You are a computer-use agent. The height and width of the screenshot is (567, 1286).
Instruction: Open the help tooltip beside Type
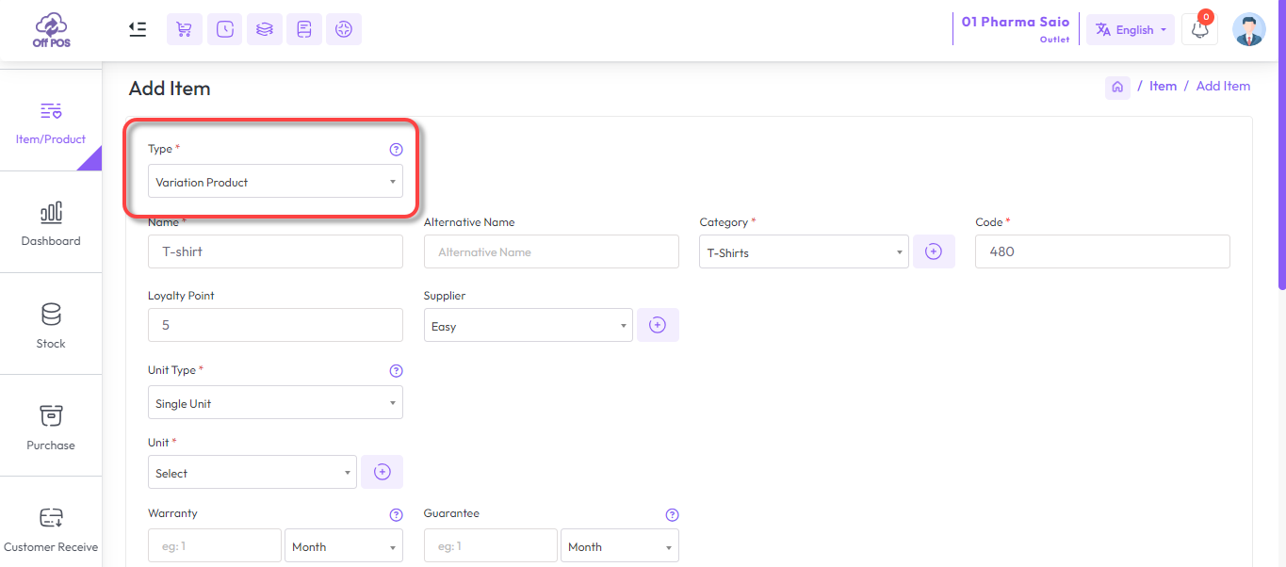click(396, 149)
